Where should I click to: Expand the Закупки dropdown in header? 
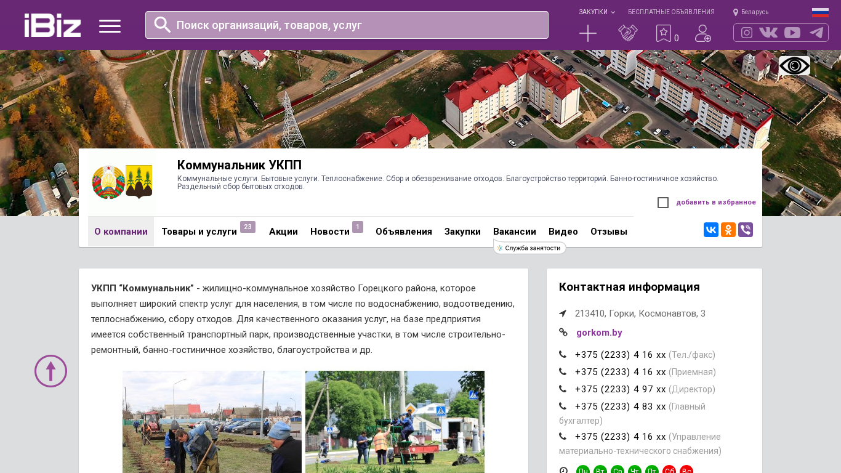597,12
